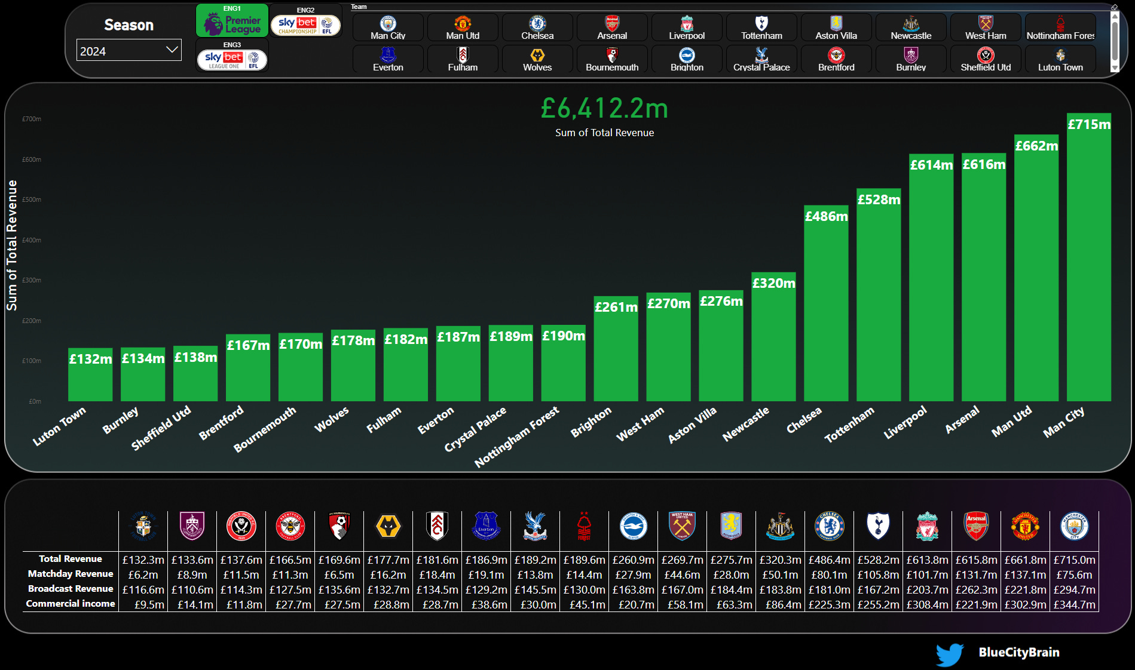
Task: Choose Newcastle in team slicer
Action: point(911,27)
